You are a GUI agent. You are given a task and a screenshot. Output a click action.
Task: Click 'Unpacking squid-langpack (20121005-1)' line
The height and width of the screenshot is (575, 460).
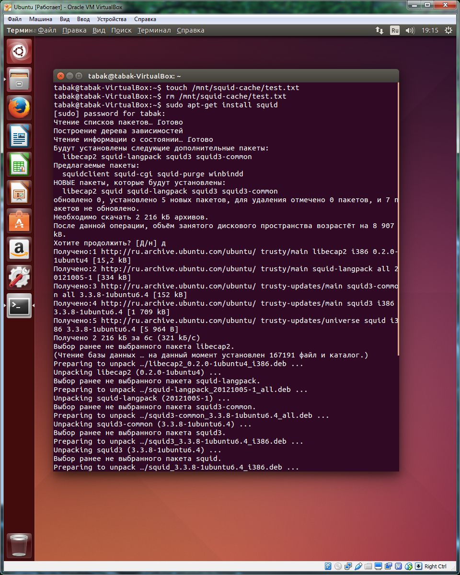tap(142, 398)
